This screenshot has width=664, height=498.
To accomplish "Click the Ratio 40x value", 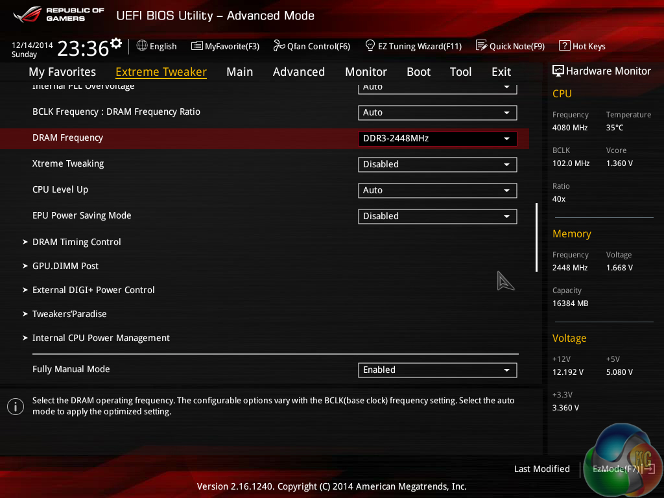I will click(558, 198).
